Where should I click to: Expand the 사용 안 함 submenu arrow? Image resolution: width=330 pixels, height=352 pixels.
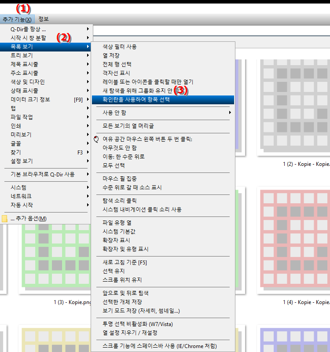coord(230,113)
